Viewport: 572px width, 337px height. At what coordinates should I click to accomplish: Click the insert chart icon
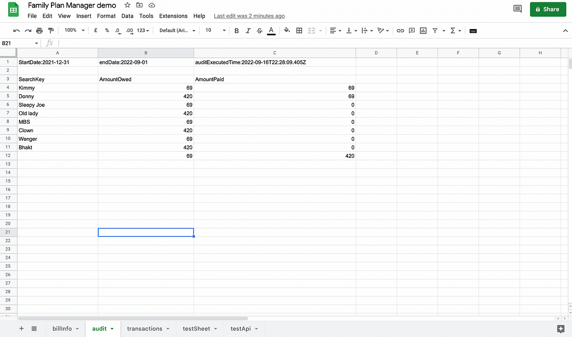(423, 30)
